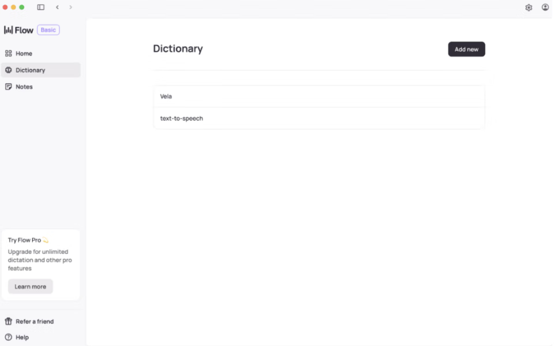
Task: Click the Home grid icon
Action: coord(9,53)
